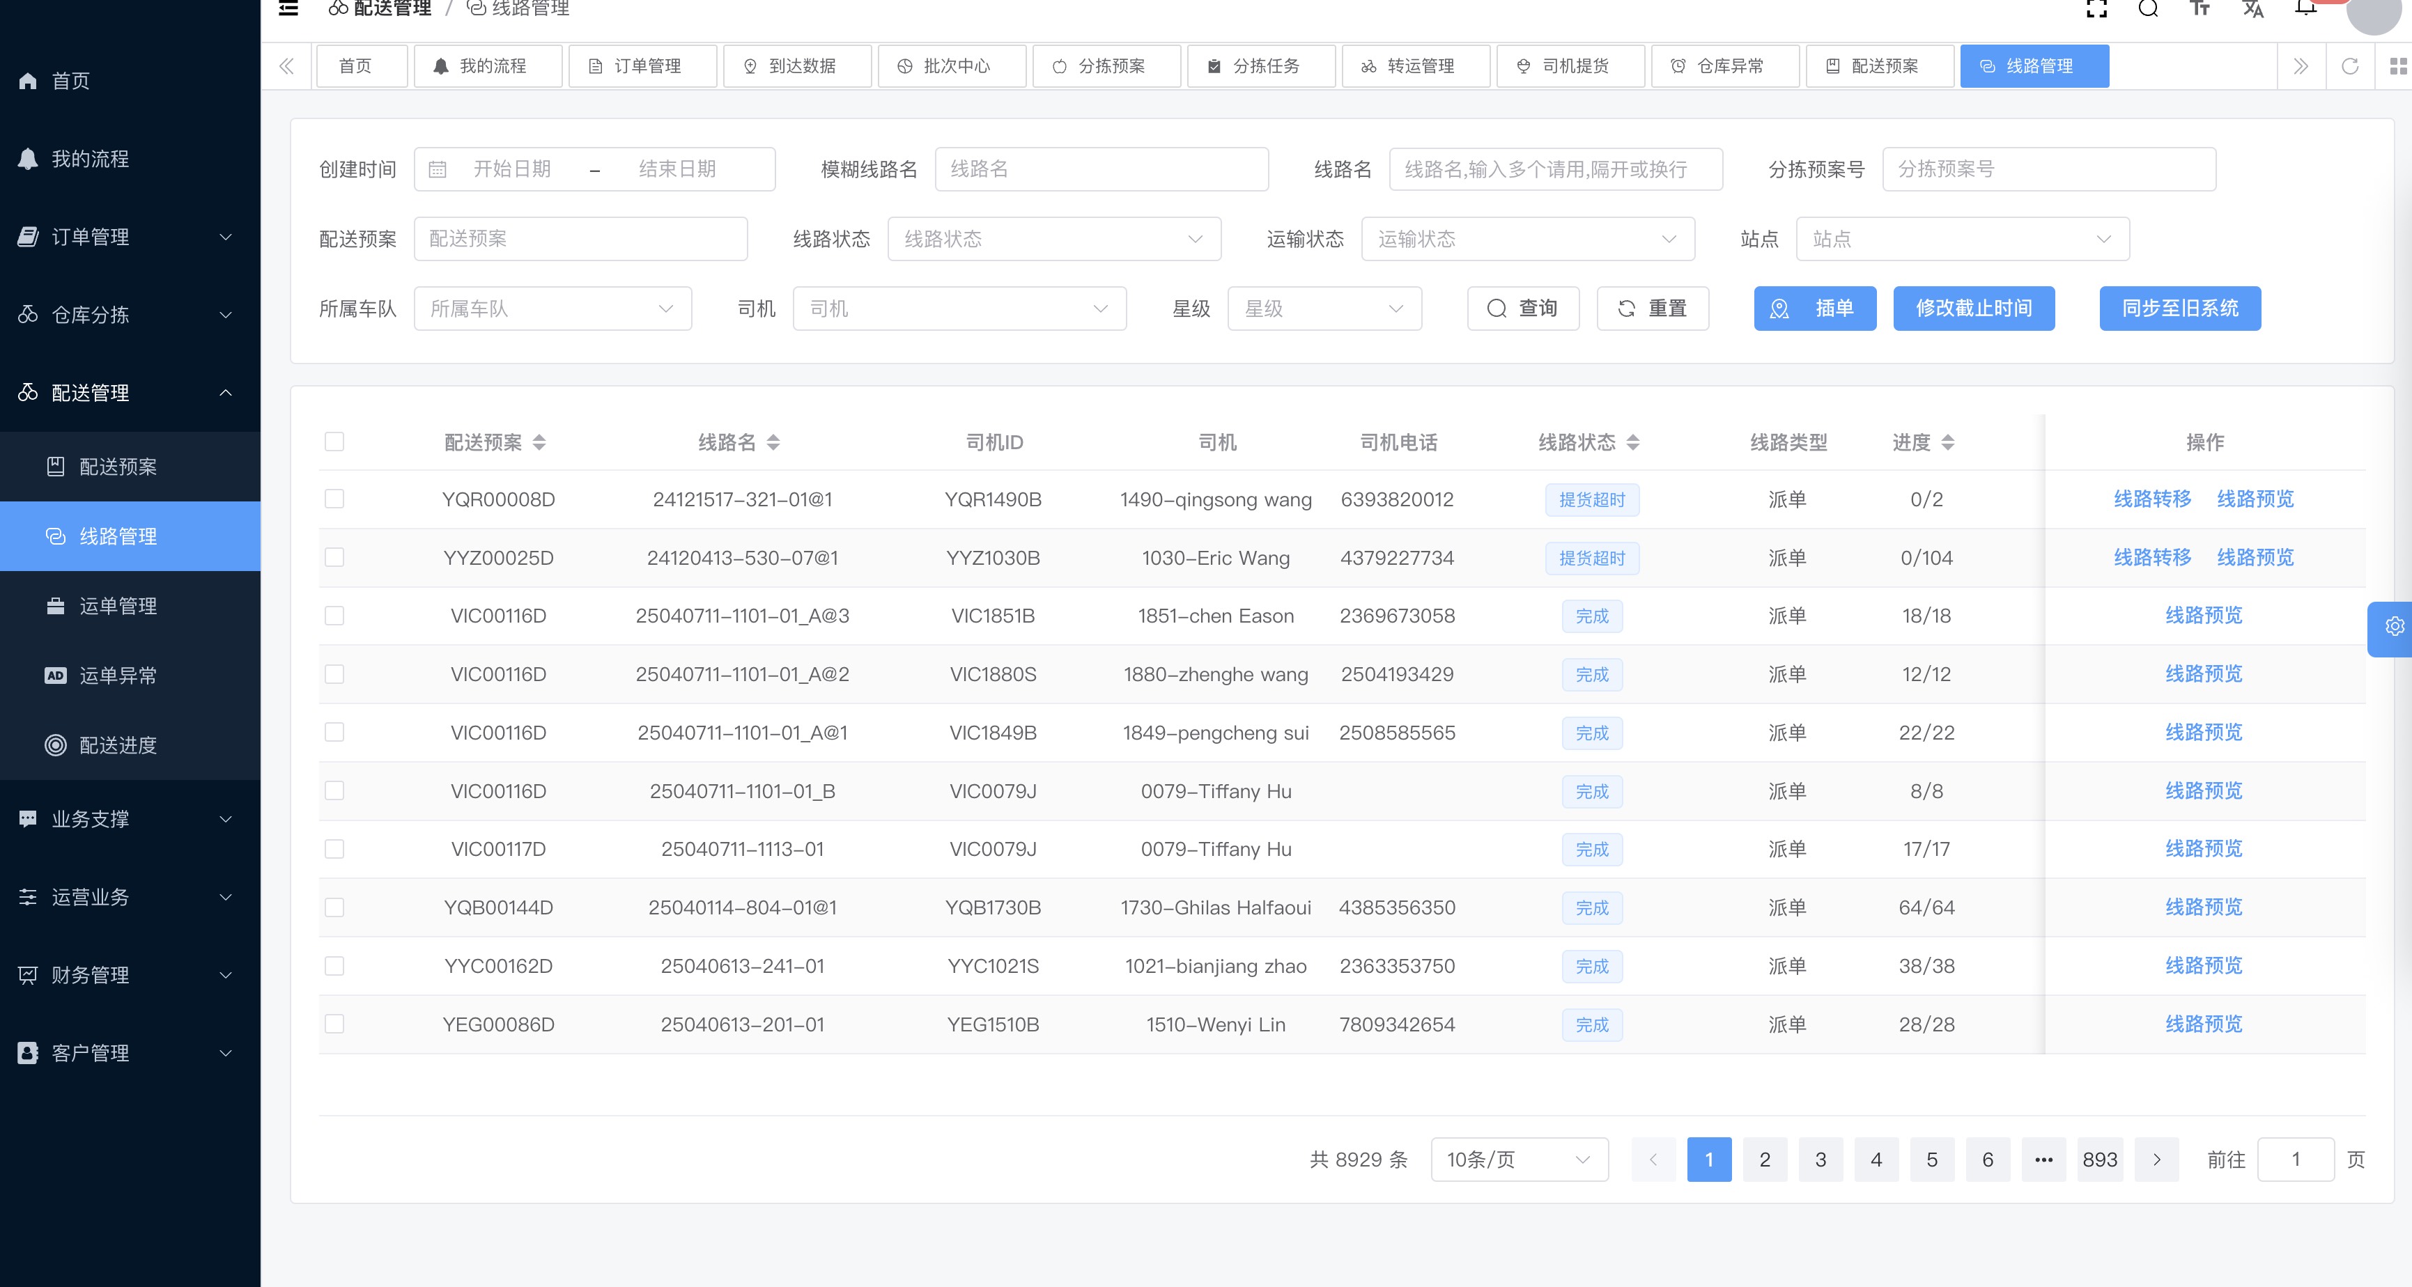Open the tab grid menu icon

[2398, 66]
